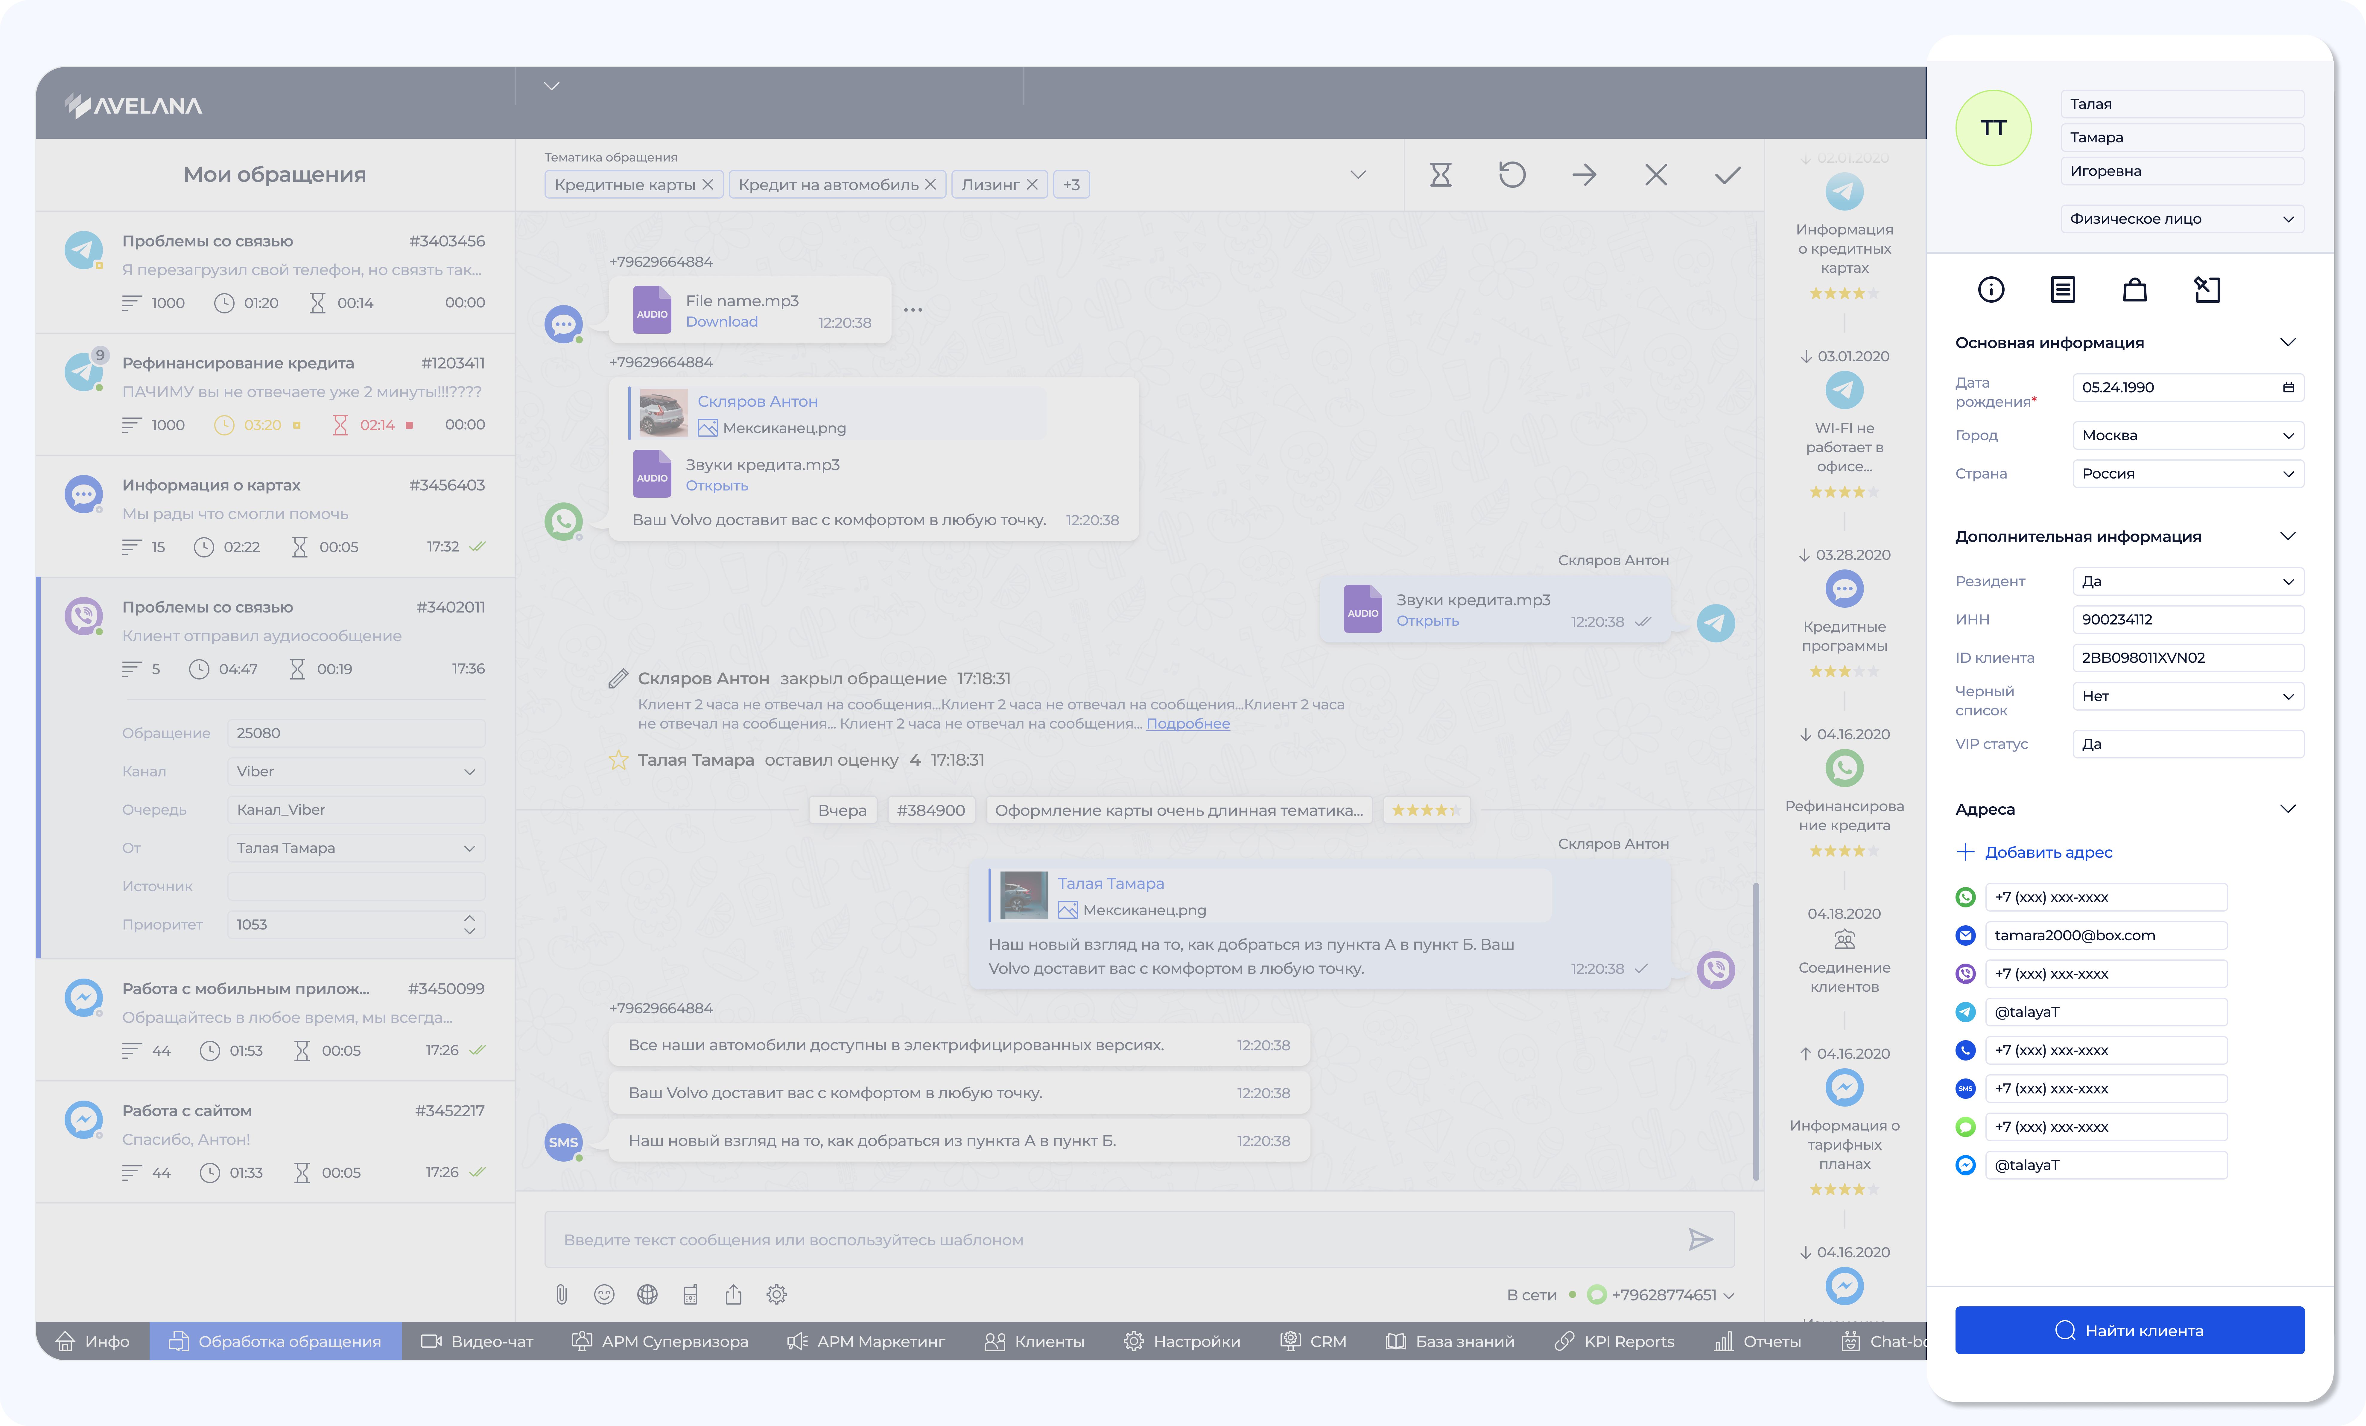
Task: Click the gear settings icon below input
Action: coord(777,1294)
